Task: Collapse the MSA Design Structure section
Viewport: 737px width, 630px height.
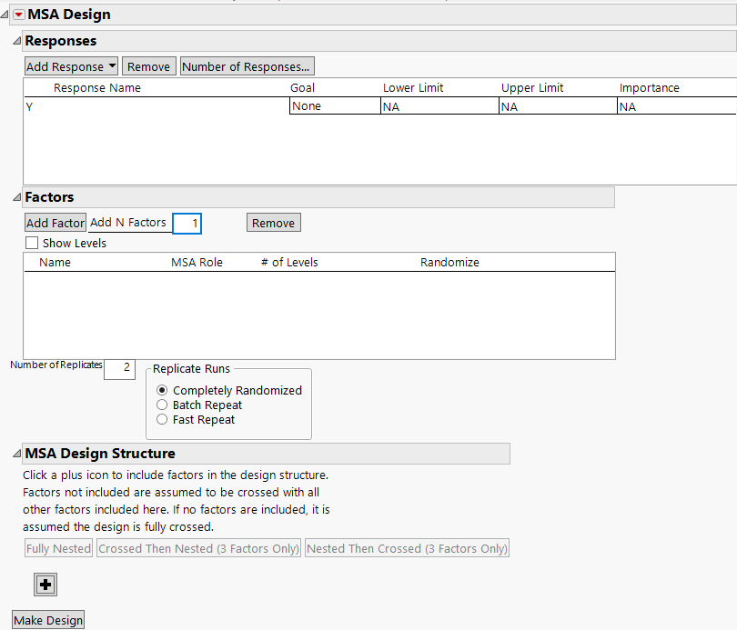Action: (x=16, y=454)
